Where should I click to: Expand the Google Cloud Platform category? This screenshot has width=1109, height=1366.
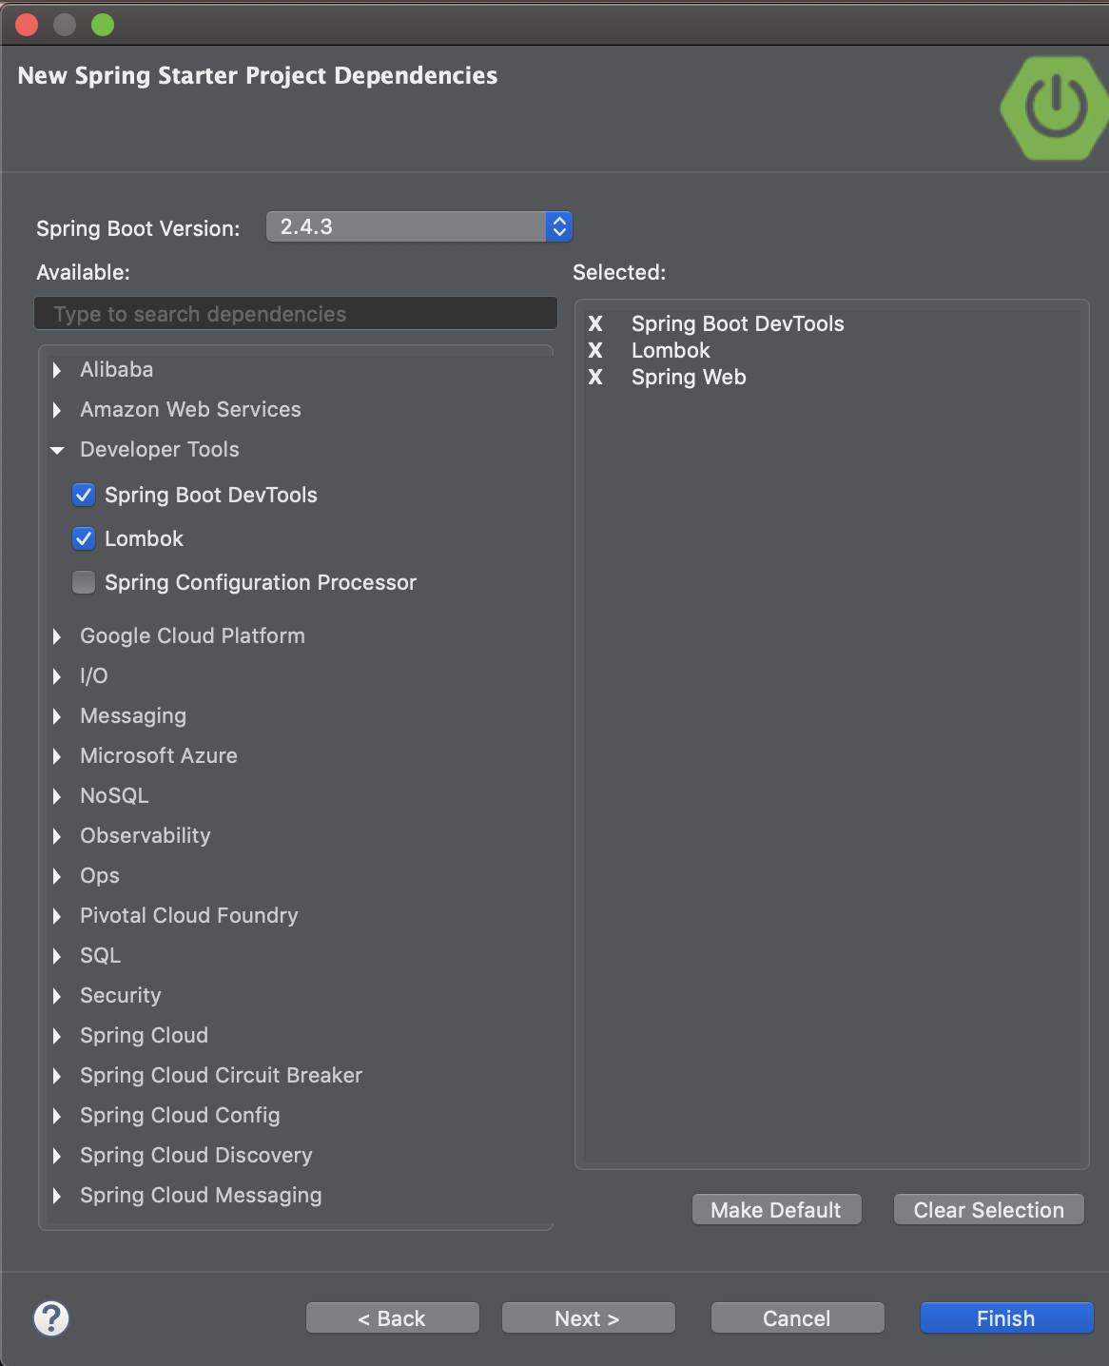(57, 636)
